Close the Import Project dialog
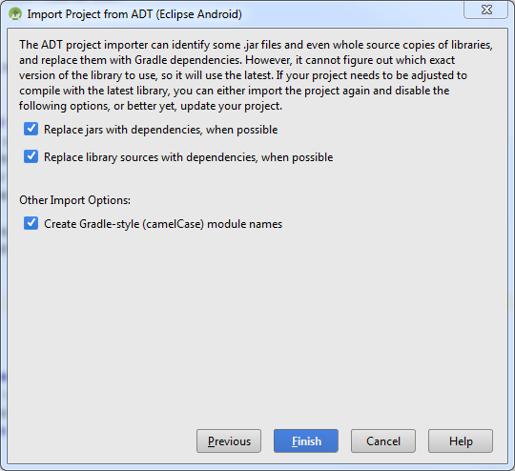Image resolution: width=515 pixels, height=471 pixels. click(x=485, y=10)
